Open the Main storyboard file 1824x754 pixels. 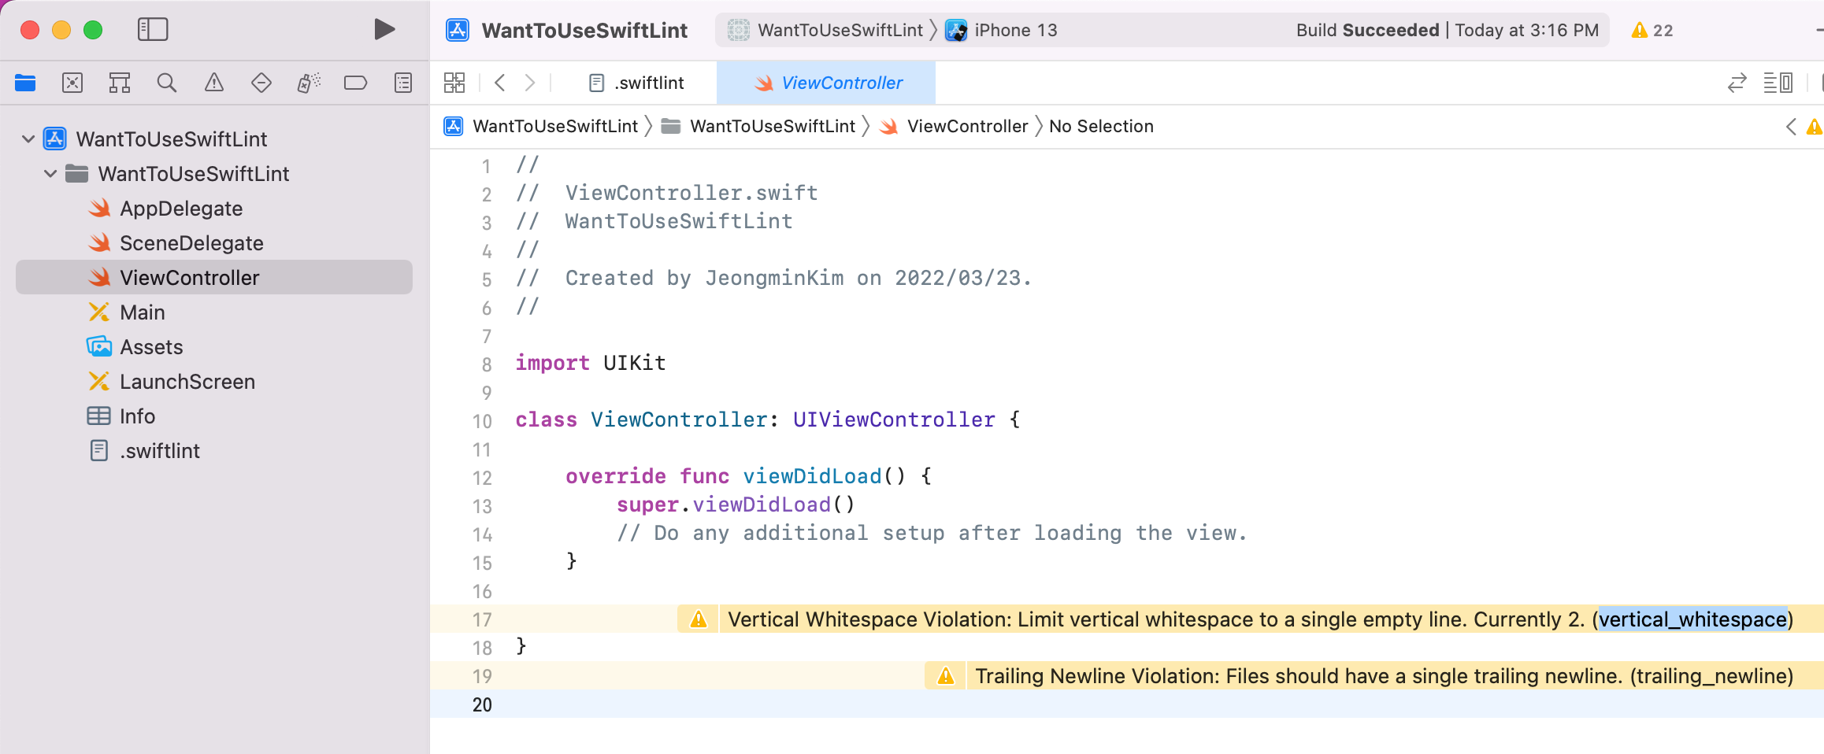coord(143,312)
